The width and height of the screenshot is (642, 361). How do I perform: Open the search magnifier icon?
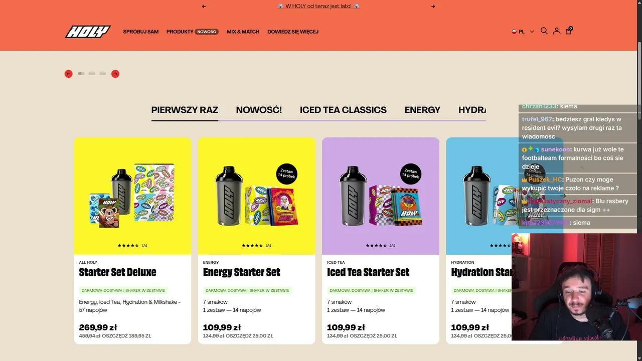[x=544, y=31]
